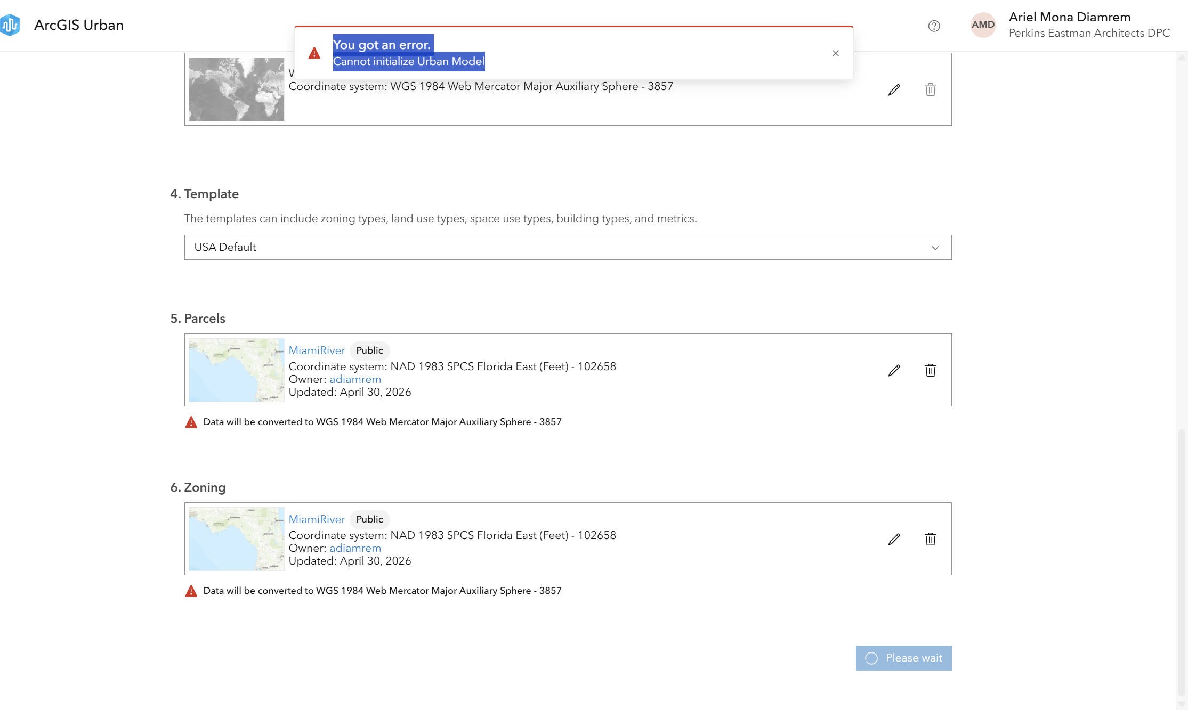1188x710 pixels.
Task: Open owner adiamrem link in Zoning
Action: [x=355, y=548]
